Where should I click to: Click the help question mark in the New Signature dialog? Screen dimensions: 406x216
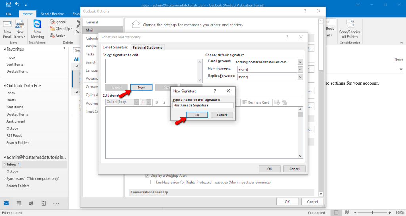[x=215, y=91]
